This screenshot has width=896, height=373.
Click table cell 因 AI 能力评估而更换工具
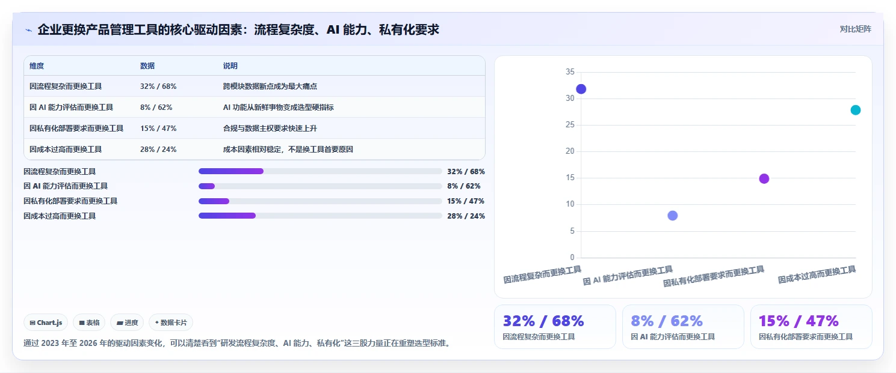tap(71, 108)
